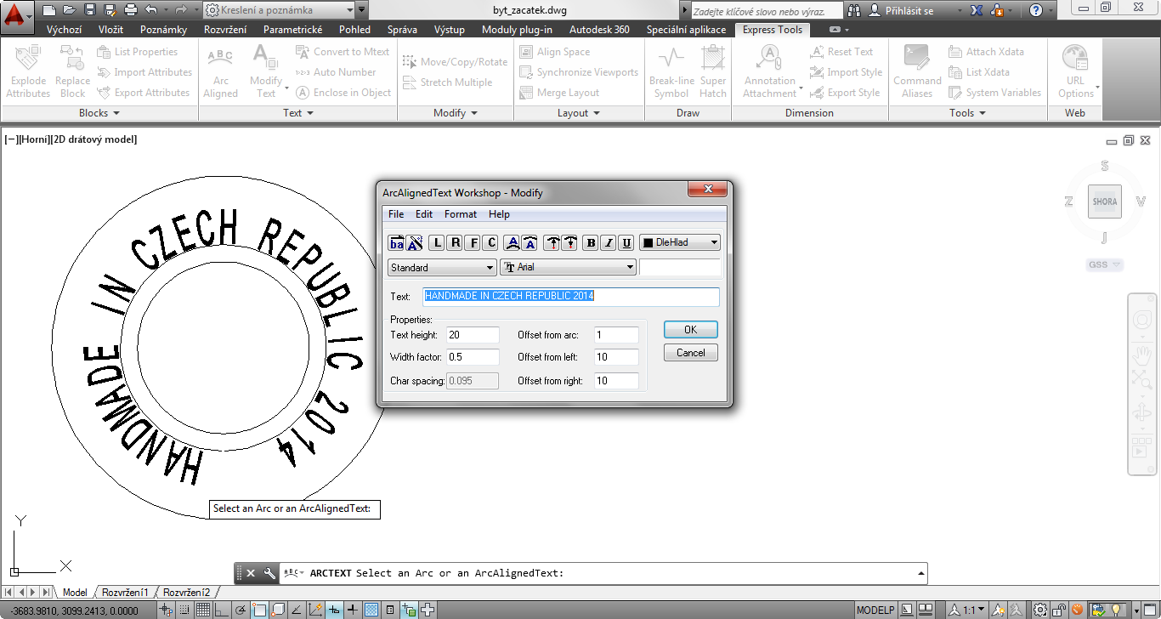Place text on convex side of arc

click(x=512, y=243)
